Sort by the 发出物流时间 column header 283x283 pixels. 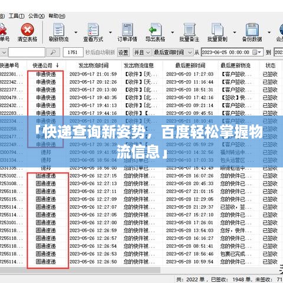click(x=94, y=65)
